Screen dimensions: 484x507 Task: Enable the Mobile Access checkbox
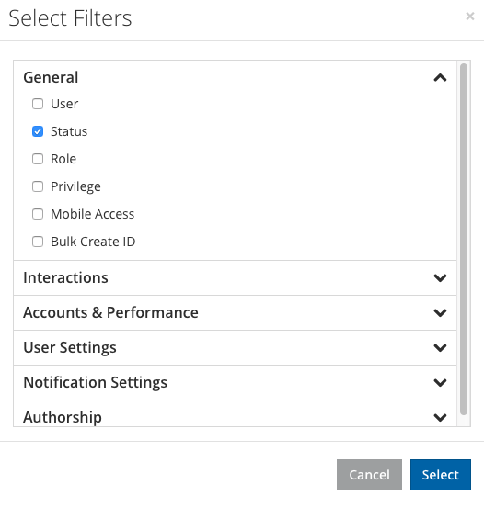38,214
